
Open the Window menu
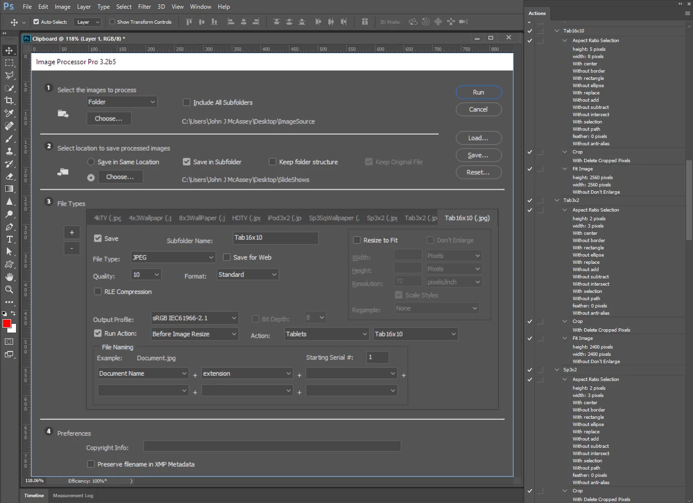tap(200, 7)
